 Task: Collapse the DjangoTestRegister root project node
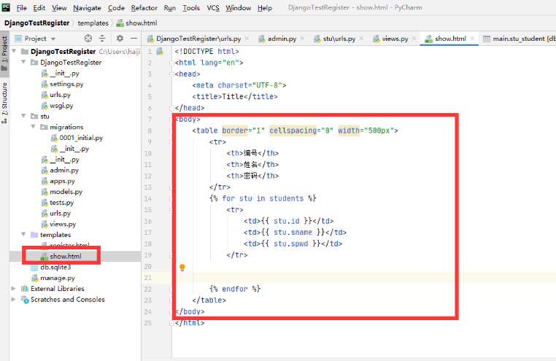(x=14, y=51)
